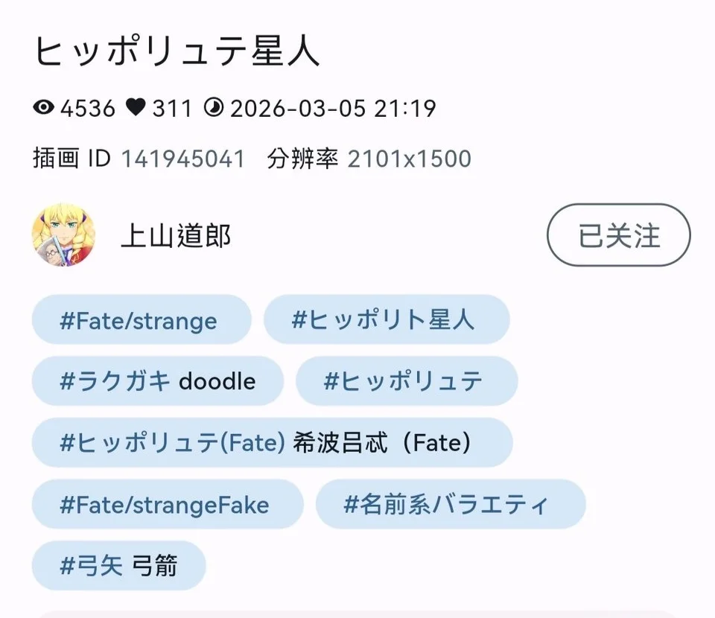Tap the heart likes icon

tap(136, 109)
